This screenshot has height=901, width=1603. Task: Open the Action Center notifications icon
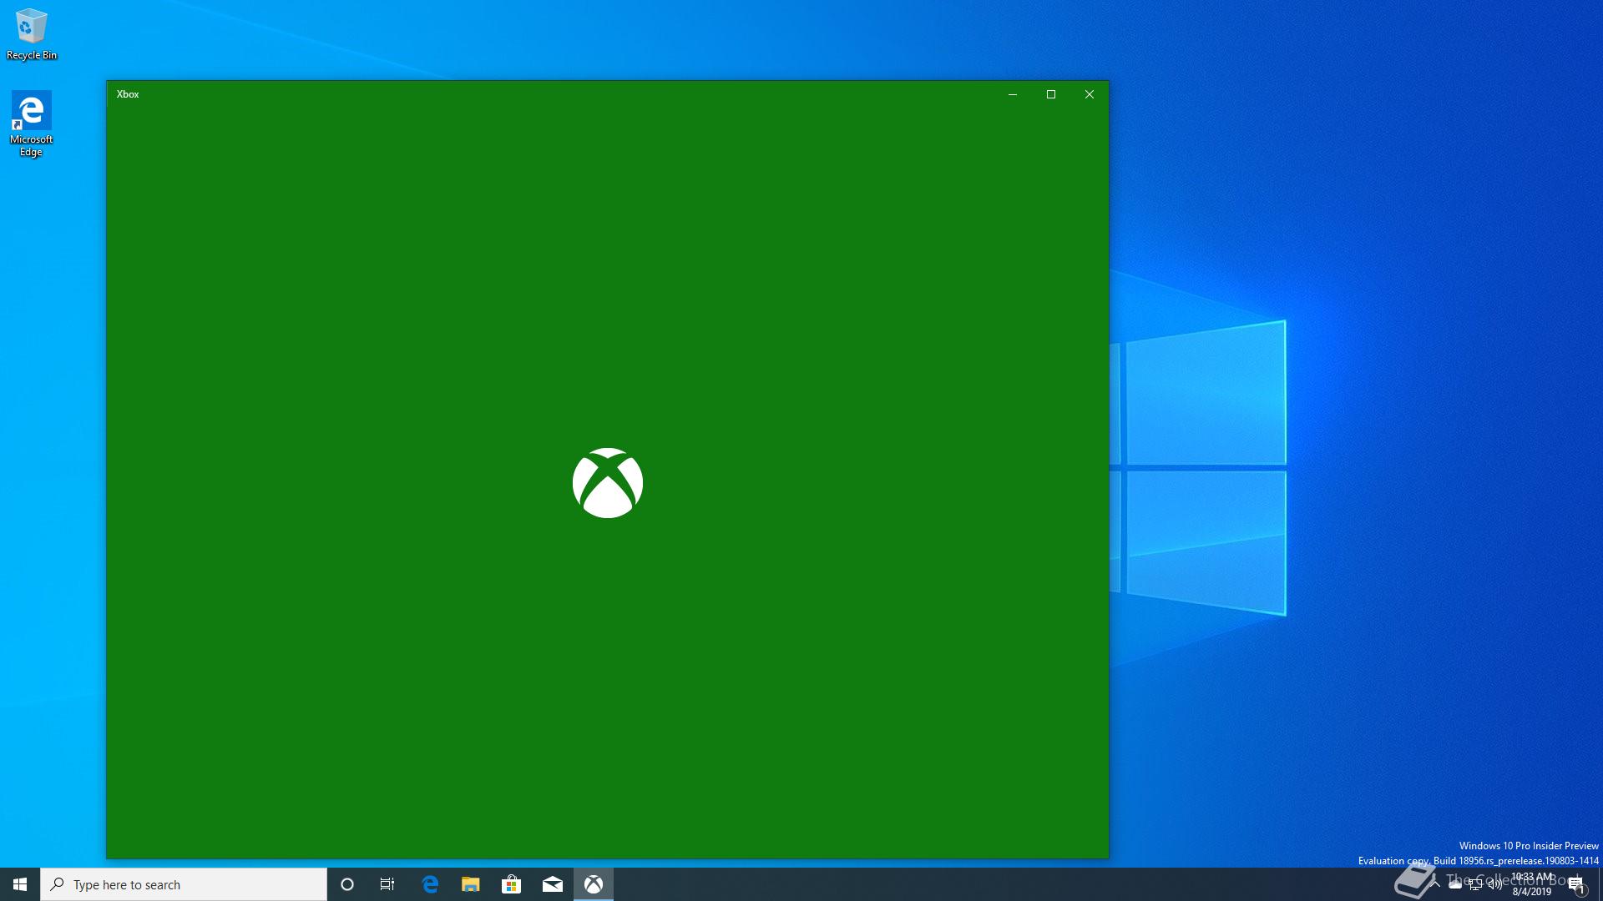click(1576, 884)
